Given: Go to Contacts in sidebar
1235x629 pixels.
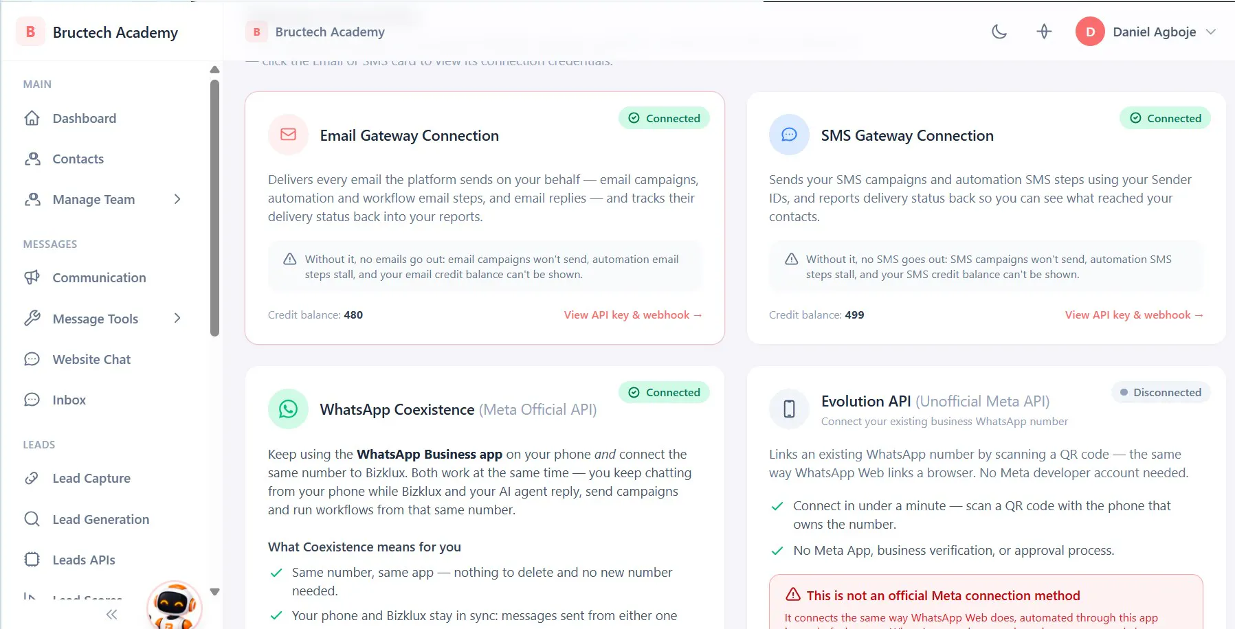Looking at the screenshot, I should [x=78, y=159].
